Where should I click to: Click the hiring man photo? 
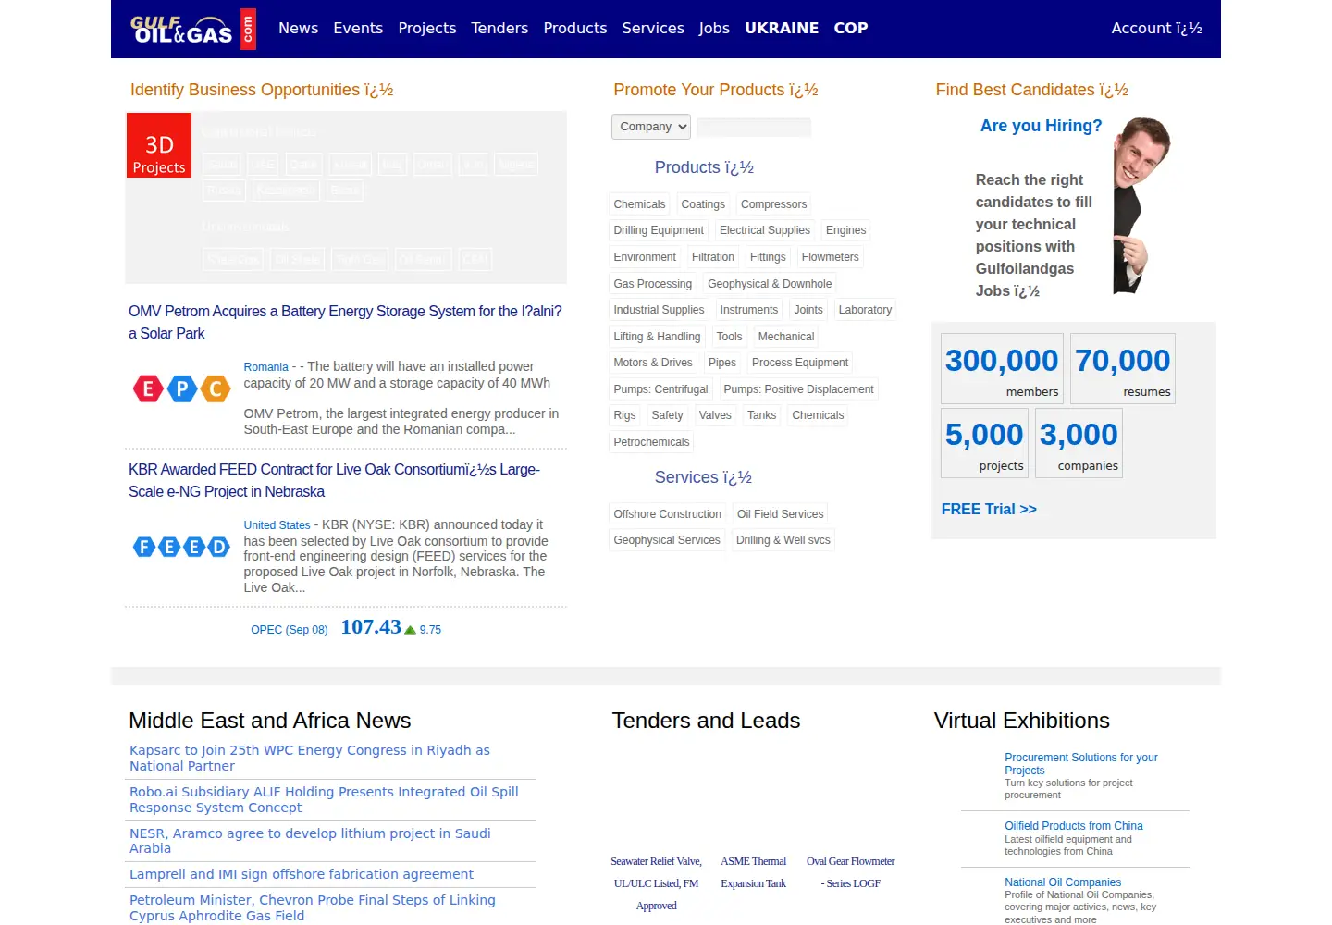tap(1142, 205)
